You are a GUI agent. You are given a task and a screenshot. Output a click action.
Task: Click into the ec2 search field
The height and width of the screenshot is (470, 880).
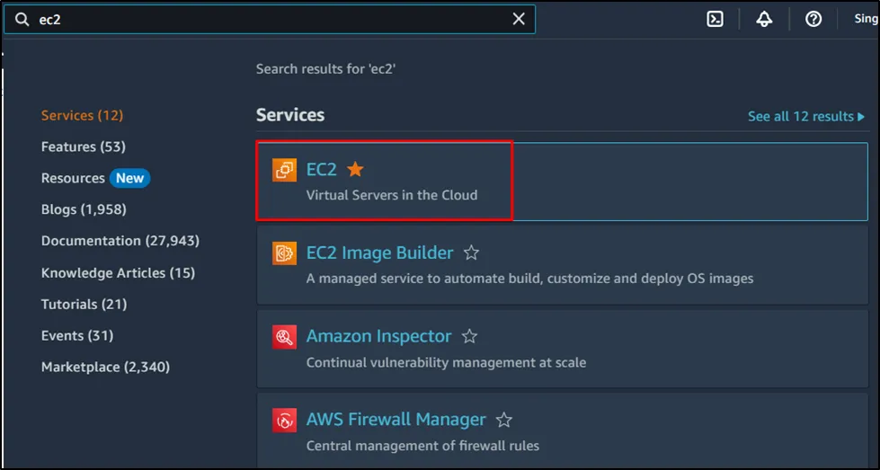tap(270, 19)
